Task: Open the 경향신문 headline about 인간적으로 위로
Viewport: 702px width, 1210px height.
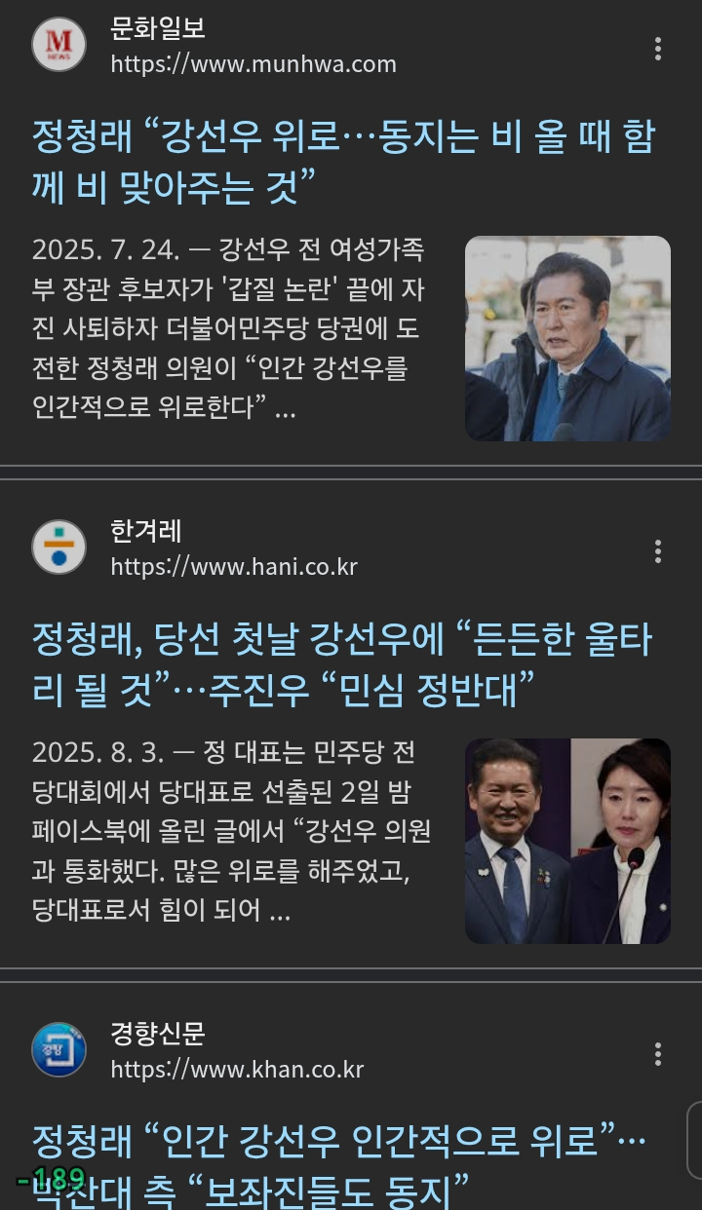Action: tap(339, 1164)
